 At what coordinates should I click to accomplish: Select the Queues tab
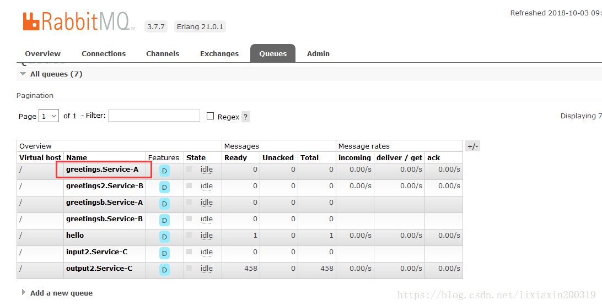tap(273, 53)
